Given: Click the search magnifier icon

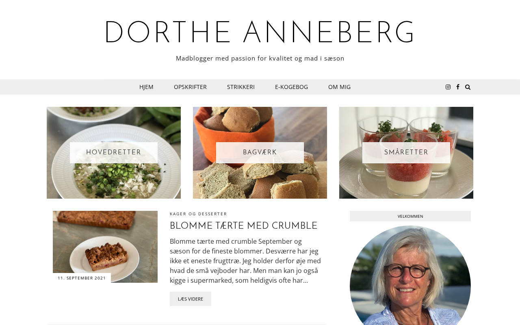Looking at the screenshot, I should pyautogui.click(x=468, y=87).
